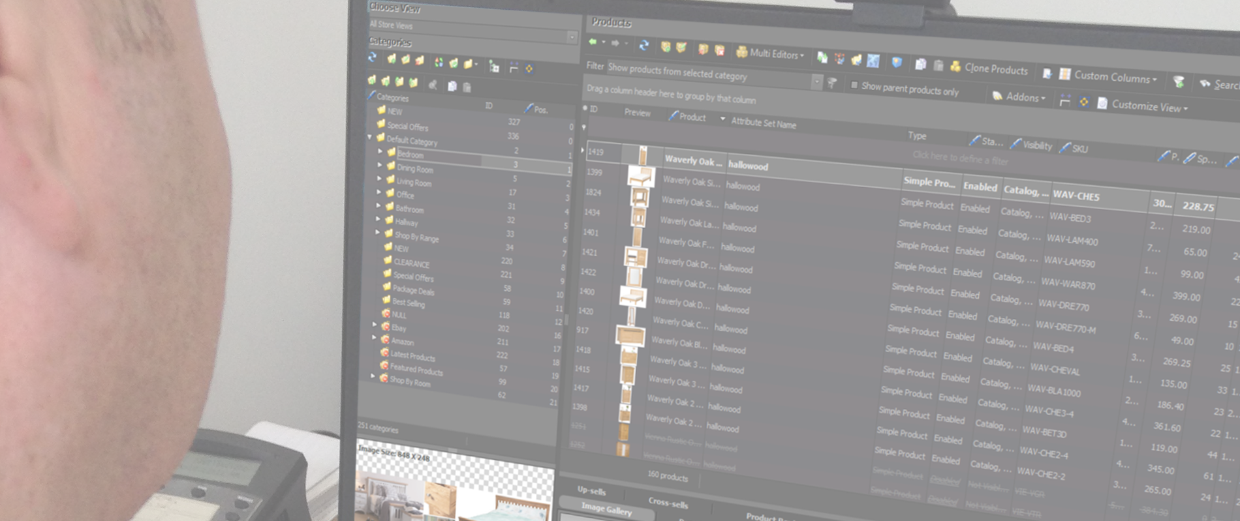Expand the Shop By Range category
1240x521 pixels.
pos(377,232)
